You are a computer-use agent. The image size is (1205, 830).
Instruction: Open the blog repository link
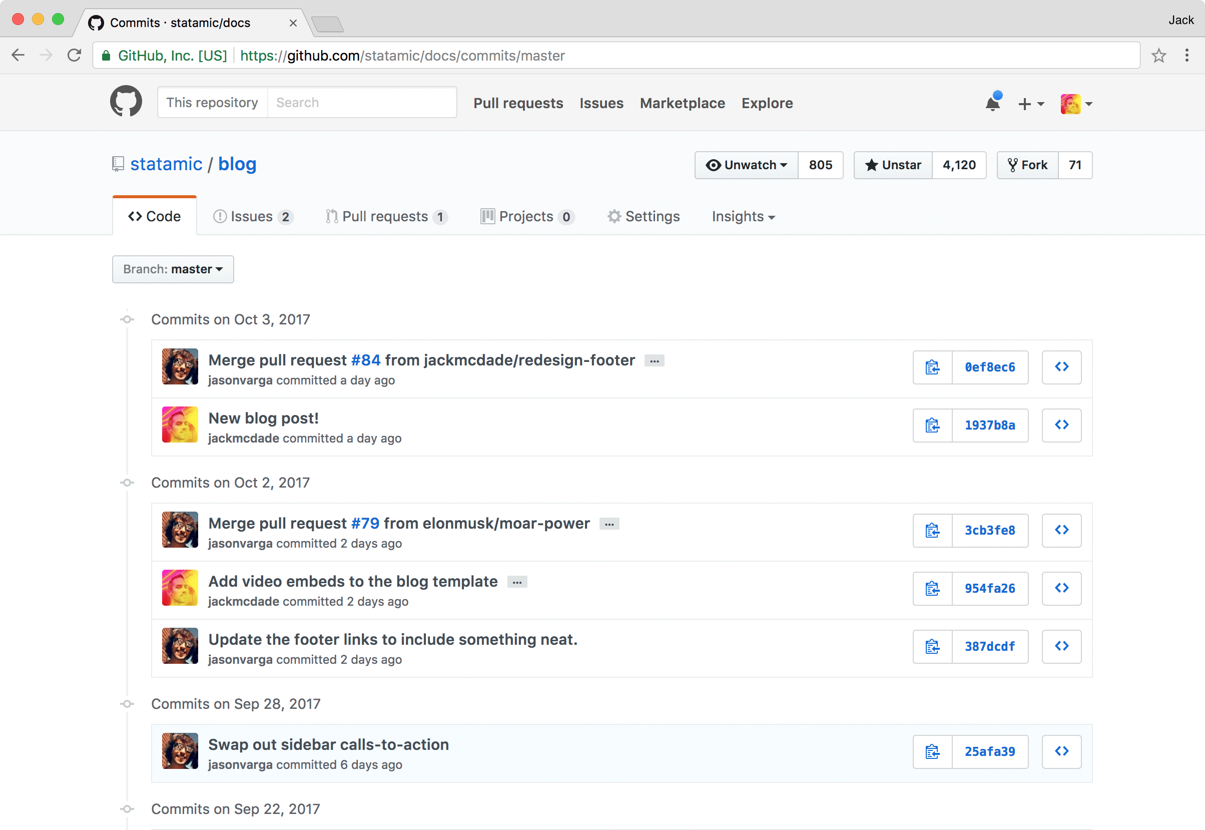point(237,164)
